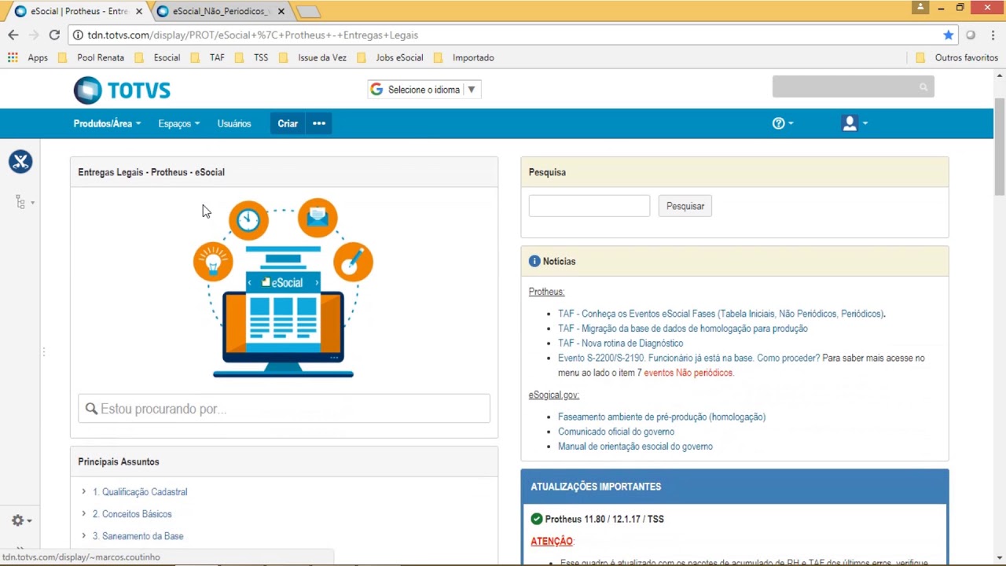Open the TAF bookmark folder
The height and width of the screenshot is (566, 1006).
coord(207,57)
